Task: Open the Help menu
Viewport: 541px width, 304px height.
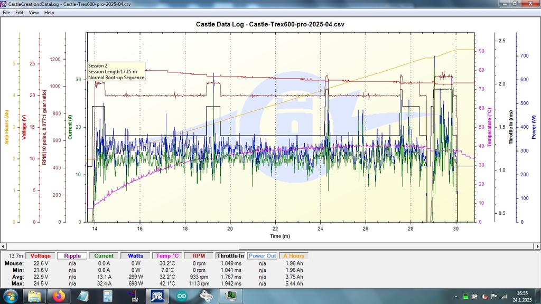Action: 49,12
